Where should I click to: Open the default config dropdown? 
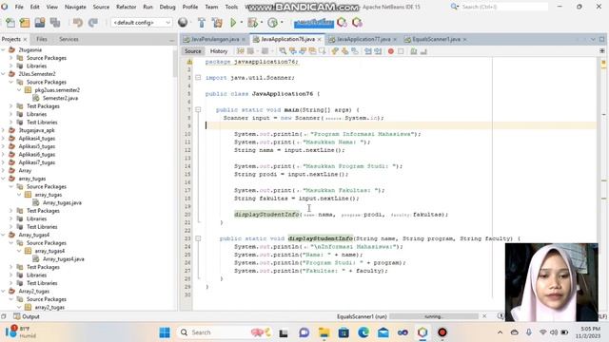pos(142,23)
